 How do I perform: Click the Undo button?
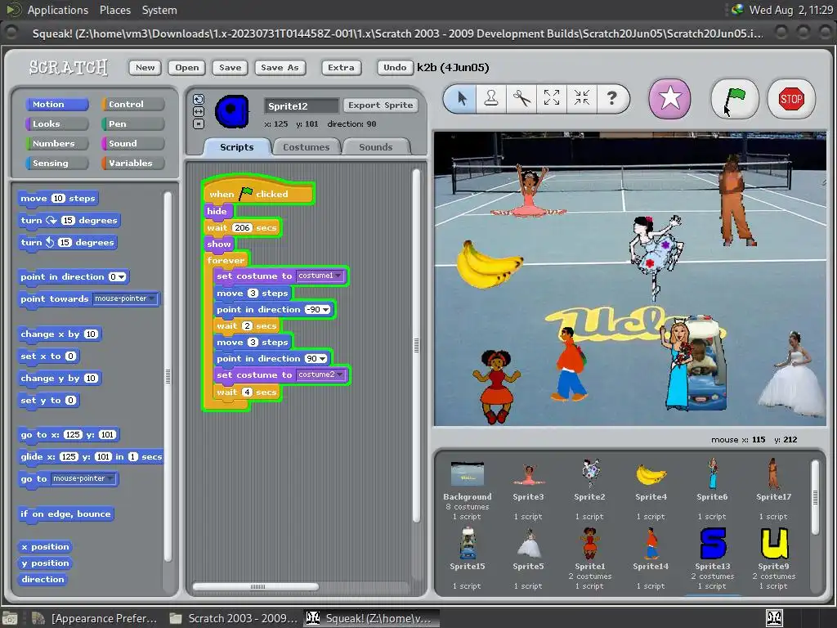click(395, 67)
